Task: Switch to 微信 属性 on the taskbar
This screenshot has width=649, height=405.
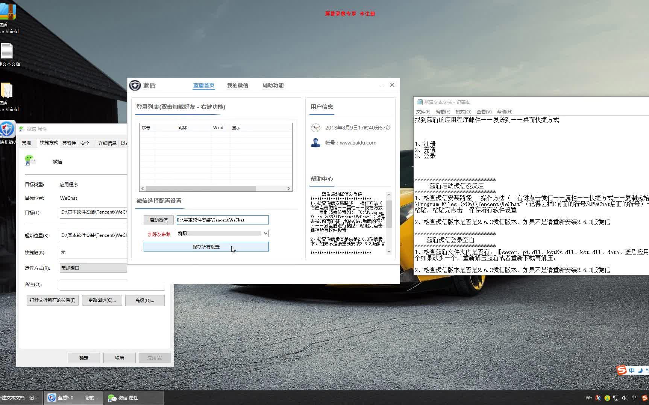Action: coord(134,398)
